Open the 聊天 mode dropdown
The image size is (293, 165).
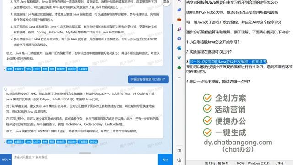[6, 159]
